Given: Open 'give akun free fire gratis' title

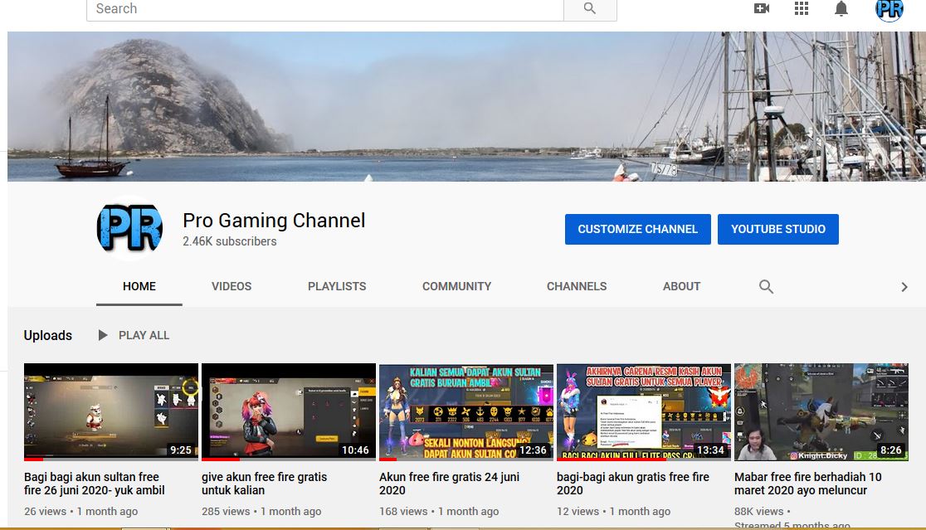Looking at the screenshot, I should point(264,484).
